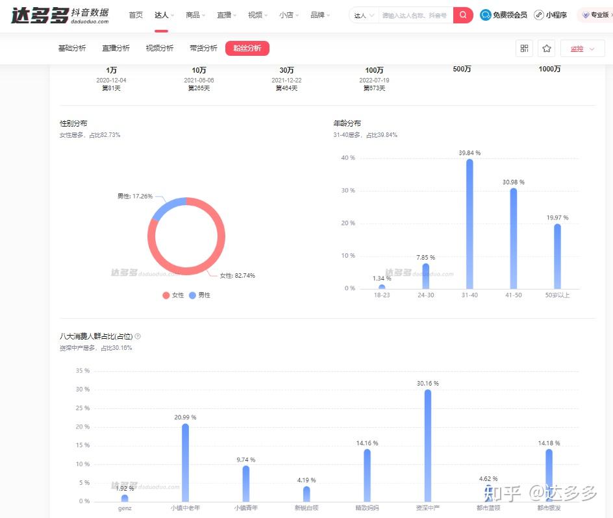Click the 男性: 17.26% chart label
The image size is (613, 518).
pyautogui.click(x=135, y=196)
